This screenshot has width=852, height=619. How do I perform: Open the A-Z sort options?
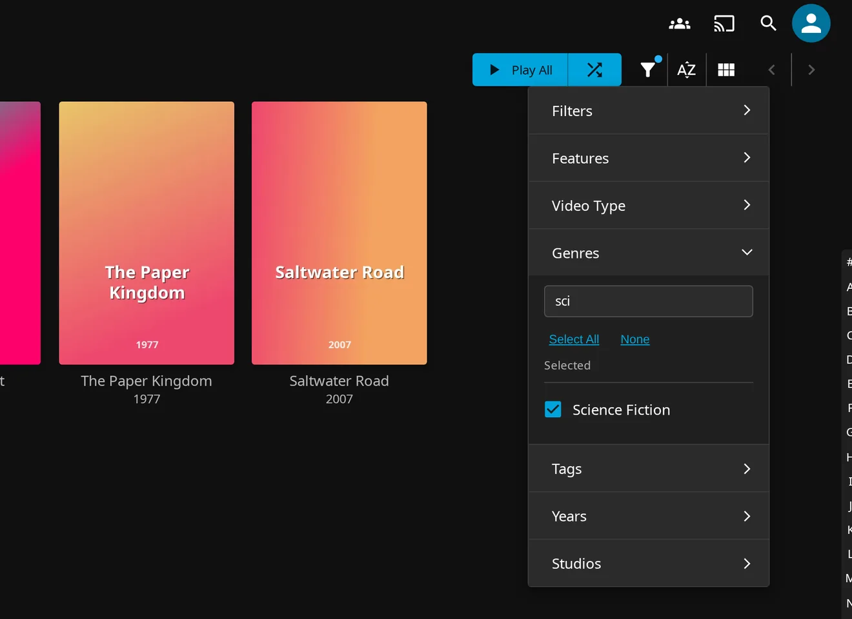[687, 70]
